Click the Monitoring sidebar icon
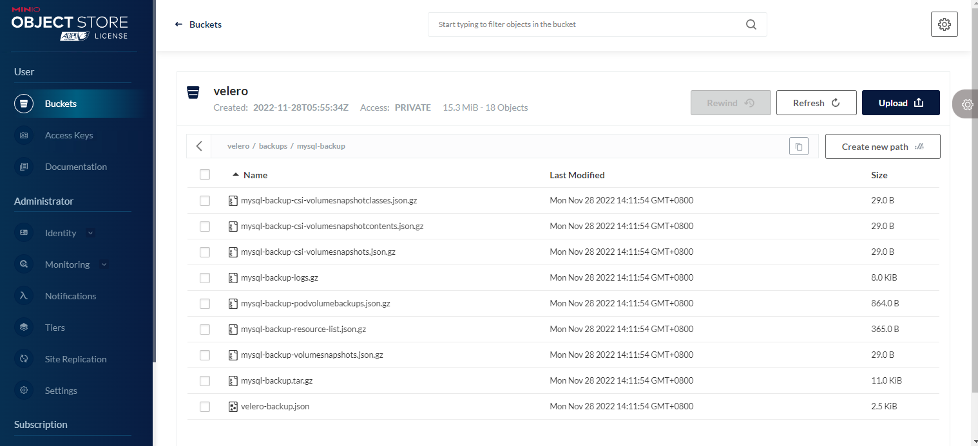Viewport: 978px width, 446px height. [x=24, y=265]
